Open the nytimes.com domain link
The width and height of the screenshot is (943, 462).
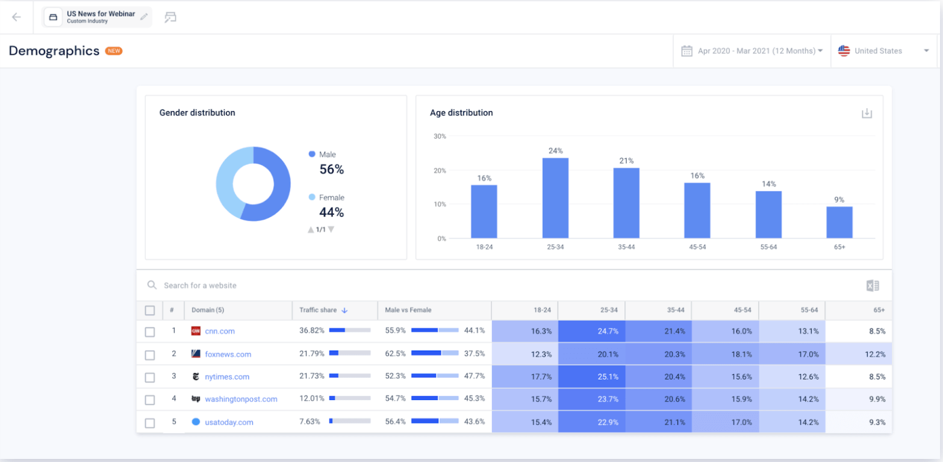pyautogui.click(x=227, y=377)
